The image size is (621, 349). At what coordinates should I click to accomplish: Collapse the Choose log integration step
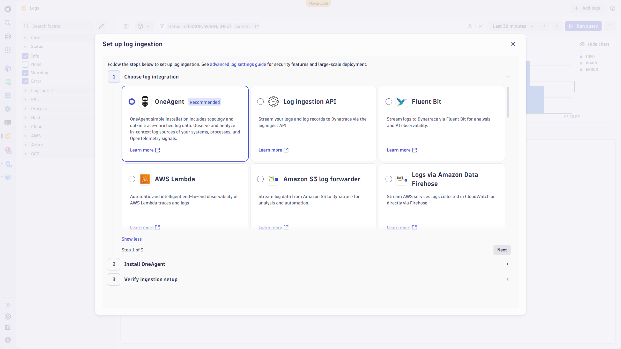pyautogui.click(x=507, y=76)
